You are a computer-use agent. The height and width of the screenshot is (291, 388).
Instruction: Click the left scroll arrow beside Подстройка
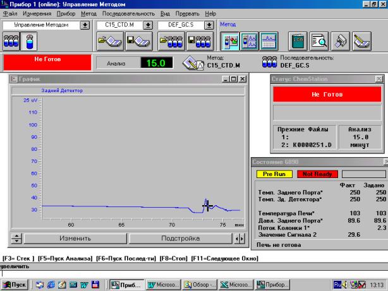236,239
